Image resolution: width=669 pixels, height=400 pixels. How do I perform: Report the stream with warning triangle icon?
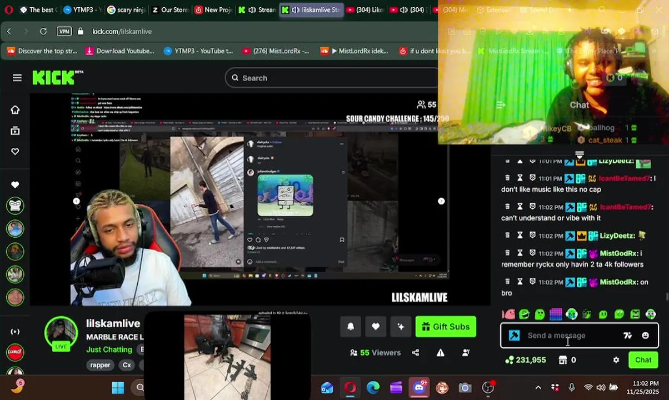click(x=441, y=353)
